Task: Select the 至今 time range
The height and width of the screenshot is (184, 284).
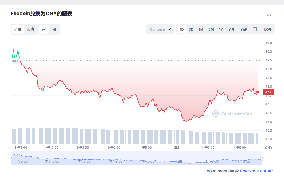Action: point(231,29)
